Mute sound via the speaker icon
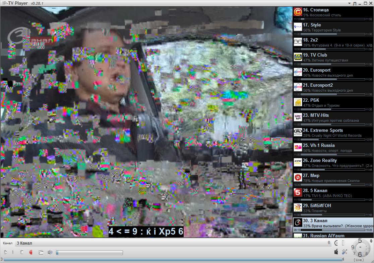 tap(50, 252)
